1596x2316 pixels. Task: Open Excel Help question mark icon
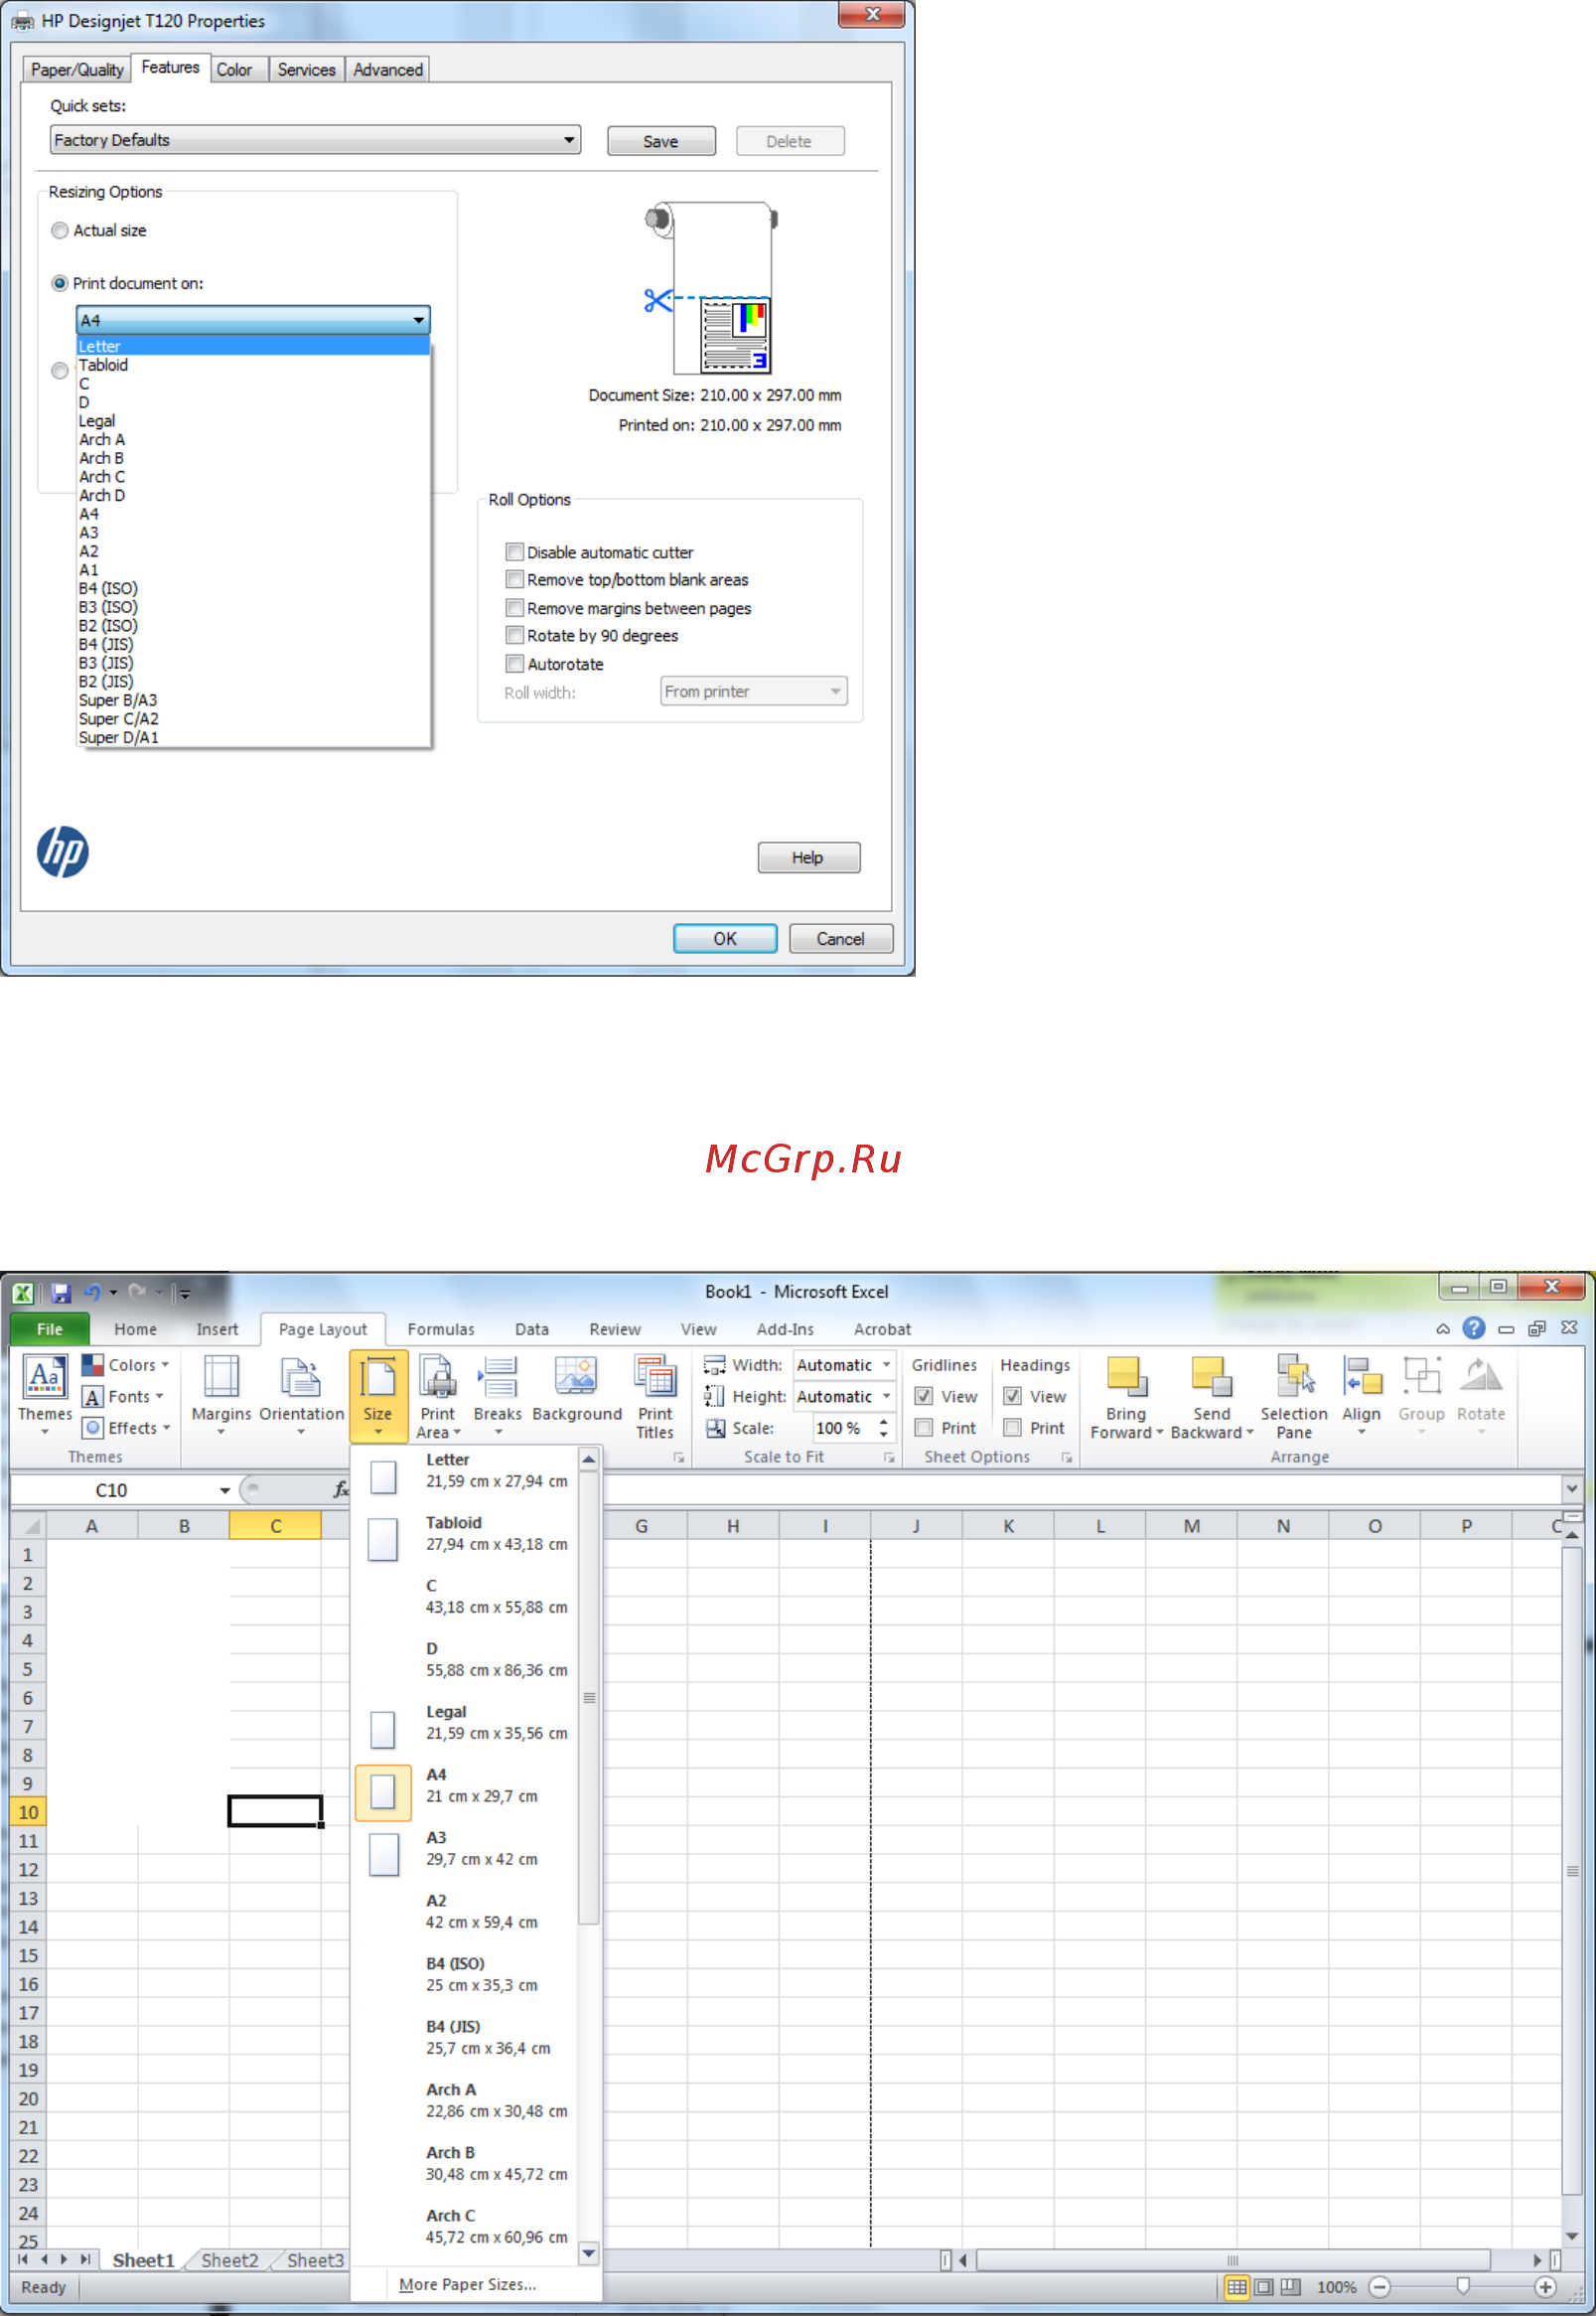coord(1473,1327)
